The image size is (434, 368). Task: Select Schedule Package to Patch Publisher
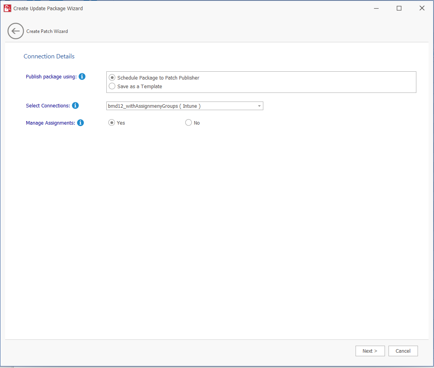click(112, 78)
